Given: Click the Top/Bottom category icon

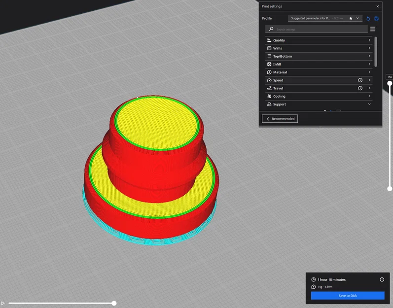Looking at the screenshot, I should tap(269, 56).
